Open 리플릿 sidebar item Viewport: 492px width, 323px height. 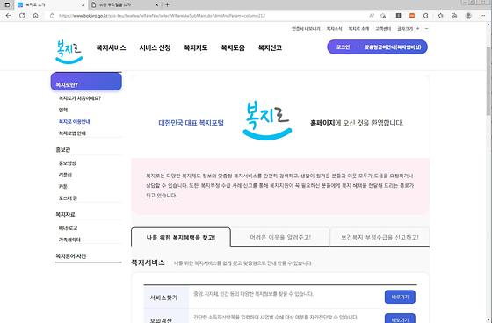tap(65, 175)
